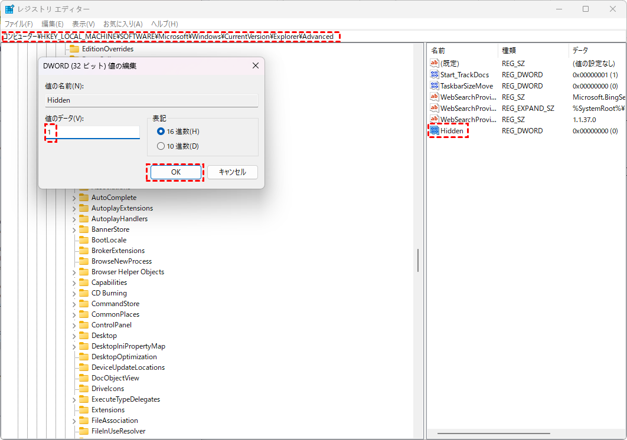The image size is (627, 440).
Task: Open the ファイル(F) menu
Action: point(19,24)
